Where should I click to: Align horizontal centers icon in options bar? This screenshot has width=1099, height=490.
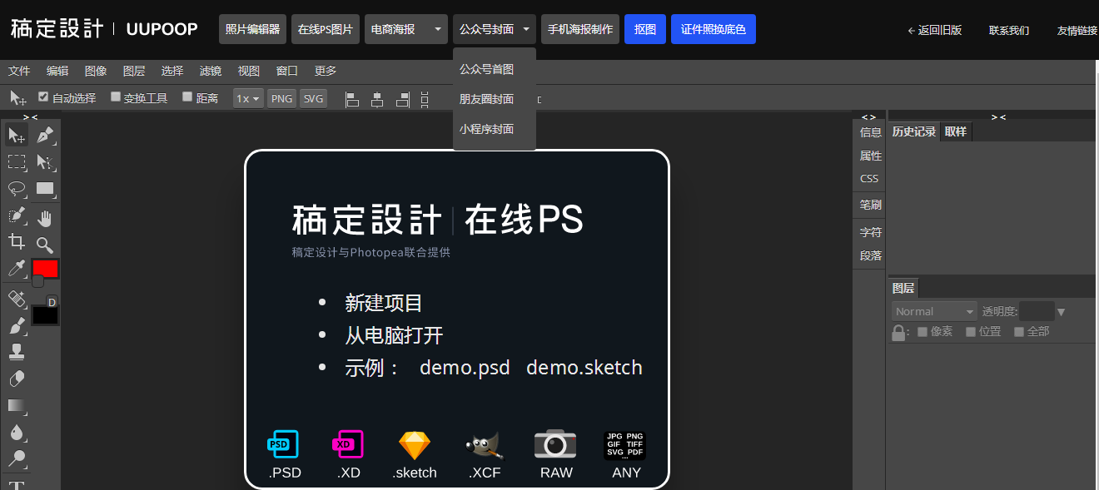click(377, 99)
